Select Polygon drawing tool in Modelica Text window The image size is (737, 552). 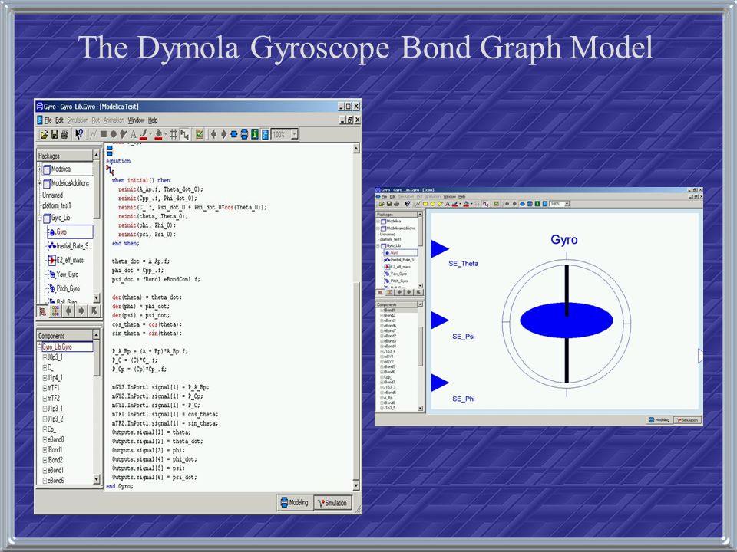click(123, 134)
